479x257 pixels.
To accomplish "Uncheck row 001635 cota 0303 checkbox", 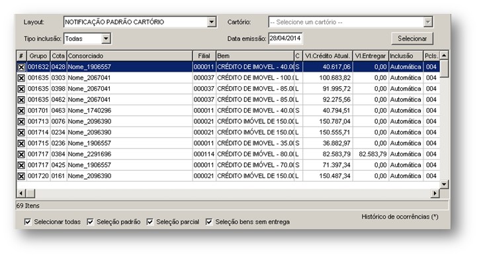I will tap(21, 78).
